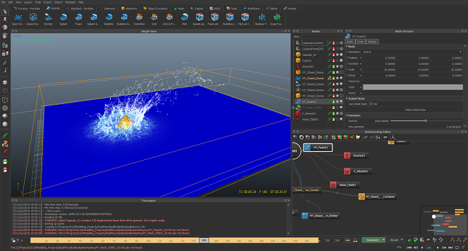468x251 pixels.
Task: Click the Filter input field in Nodes panel
Action: [321, 37]
